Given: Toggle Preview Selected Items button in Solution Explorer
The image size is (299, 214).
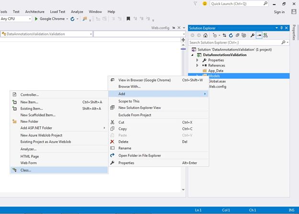Looking at the screenshot, I should (259, 36).
